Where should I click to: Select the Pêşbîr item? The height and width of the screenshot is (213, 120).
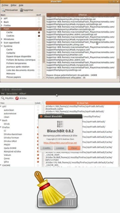[x=7, y=144]
